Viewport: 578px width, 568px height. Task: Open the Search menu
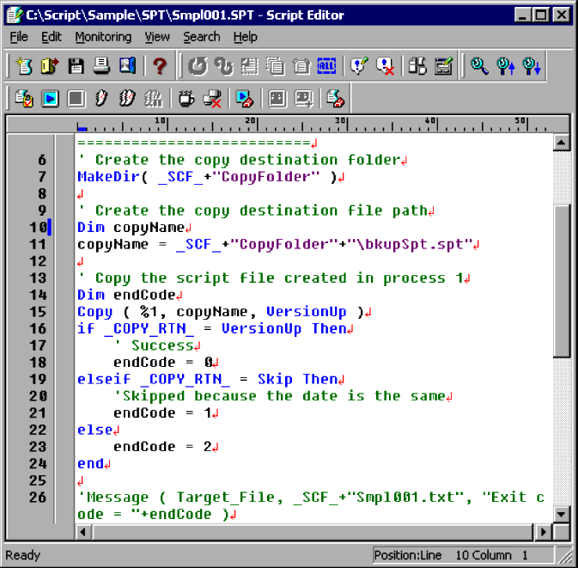click(202, 37)
